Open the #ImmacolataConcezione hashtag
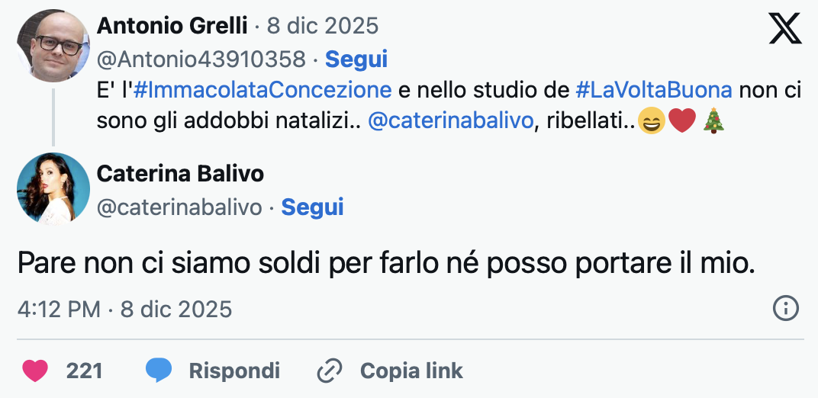 [262, 90]
